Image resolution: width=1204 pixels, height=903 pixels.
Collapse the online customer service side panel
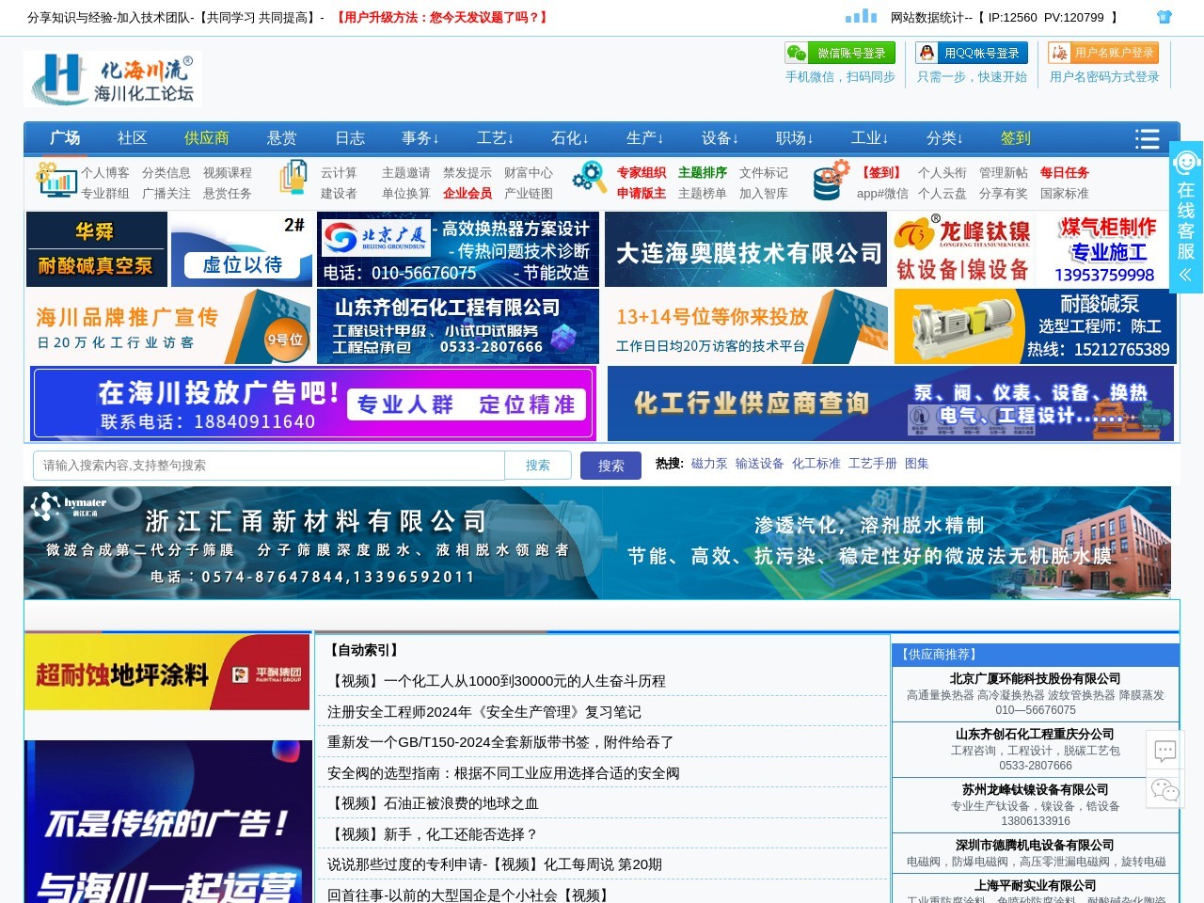[x=1186, y=275]
